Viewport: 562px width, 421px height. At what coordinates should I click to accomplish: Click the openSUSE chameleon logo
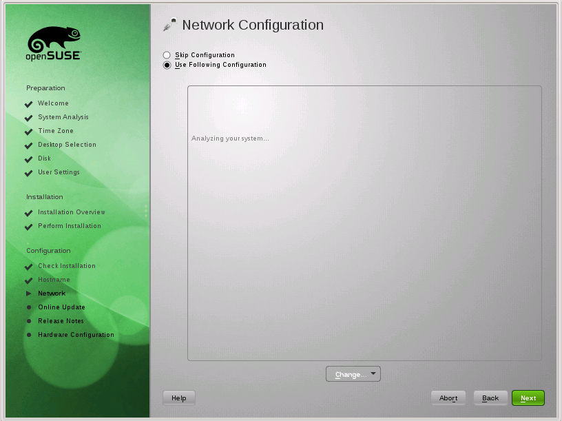click(x=54, y=43)
